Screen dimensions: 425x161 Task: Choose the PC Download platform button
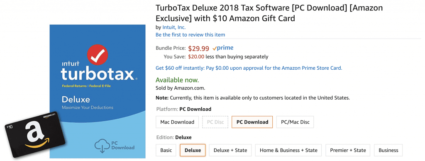252,122
